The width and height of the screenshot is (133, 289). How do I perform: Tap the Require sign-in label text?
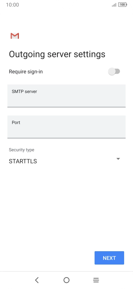26,72
